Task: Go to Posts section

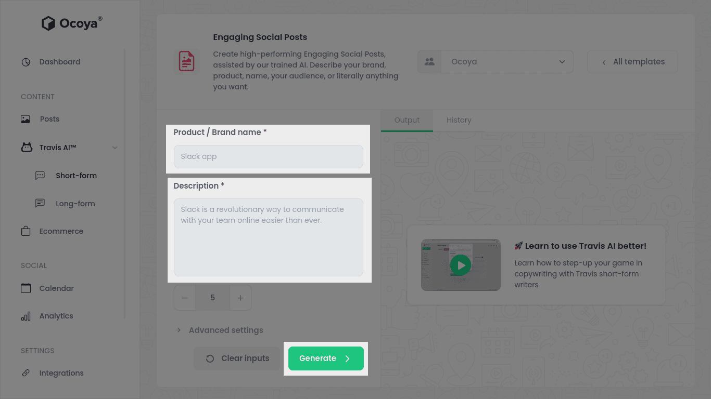Action: [49, 119]
